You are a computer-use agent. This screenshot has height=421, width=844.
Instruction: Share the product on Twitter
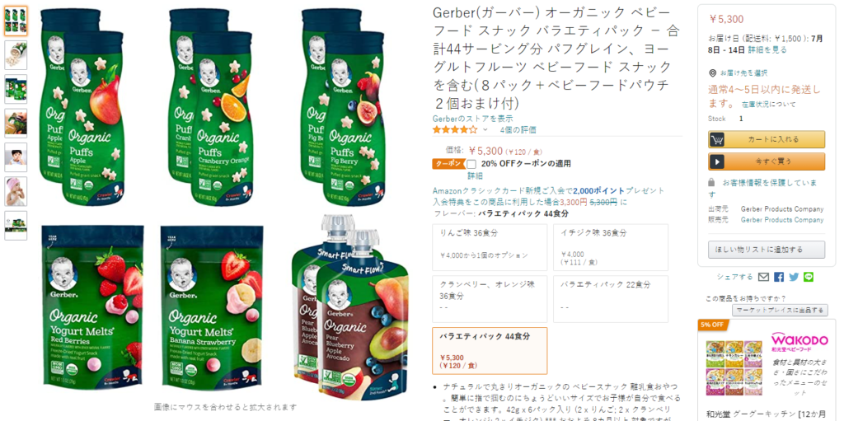pos(794,277)
